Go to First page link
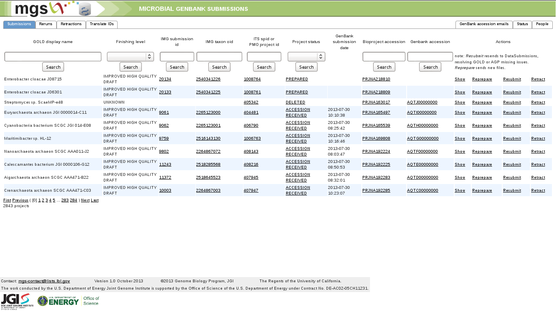556x312 pixels. pyautogui.click(x=7, y=200)
